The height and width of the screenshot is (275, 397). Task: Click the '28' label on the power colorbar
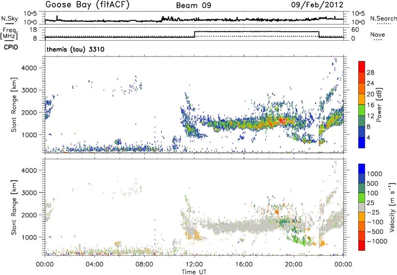(x=370, y=72)
